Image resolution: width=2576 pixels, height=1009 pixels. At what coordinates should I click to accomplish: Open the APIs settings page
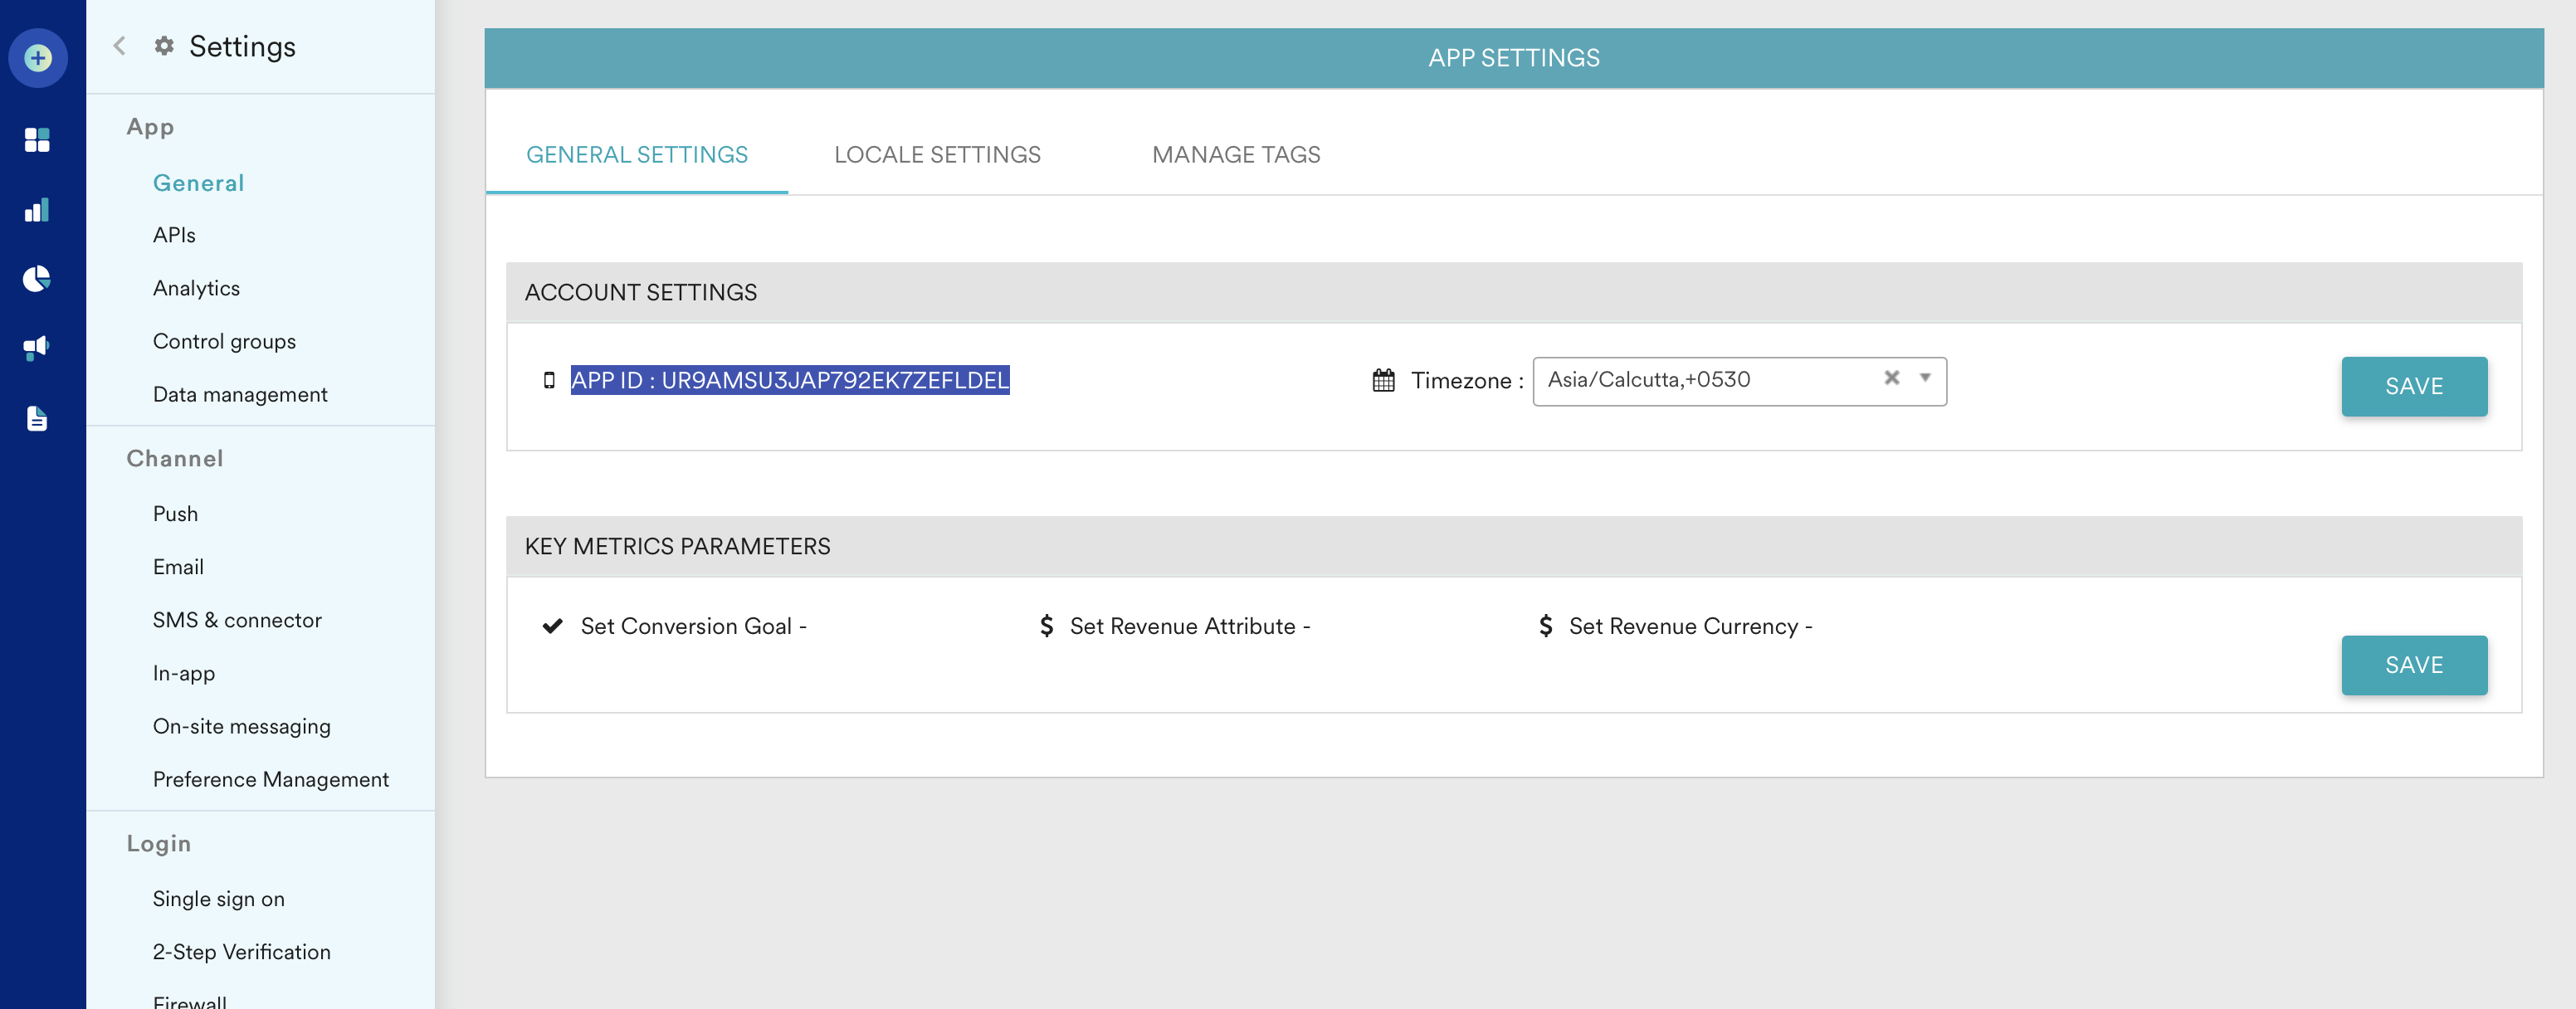coord(174,235)
